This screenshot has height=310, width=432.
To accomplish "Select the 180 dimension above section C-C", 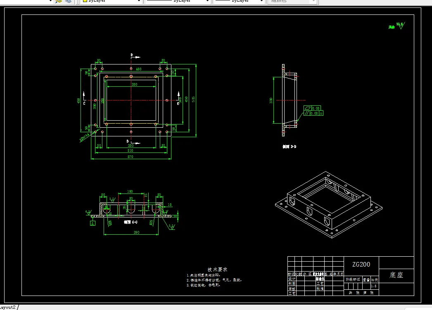I will (130, 191).
